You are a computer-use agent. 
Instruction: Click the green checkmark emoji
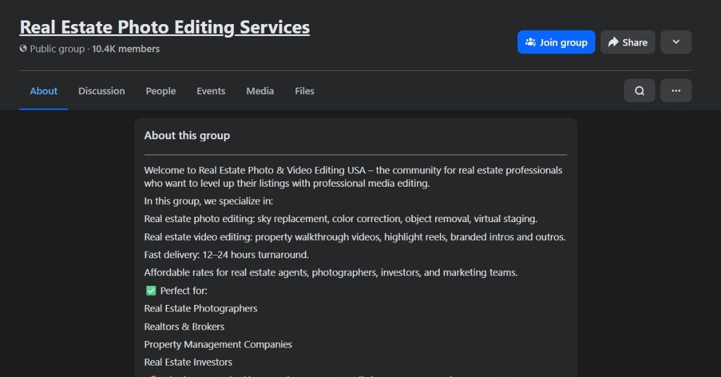tap(151, 291)
